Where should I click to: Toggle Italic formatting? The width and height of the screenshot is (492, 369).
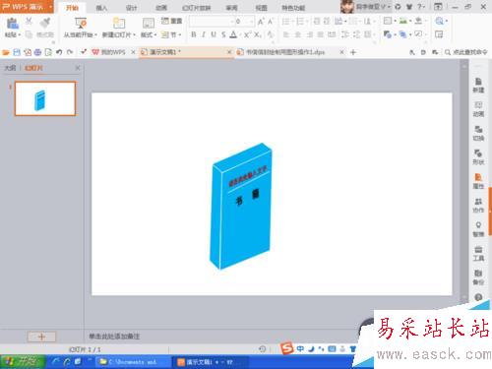pyautogui.click(x=204, y=34)
